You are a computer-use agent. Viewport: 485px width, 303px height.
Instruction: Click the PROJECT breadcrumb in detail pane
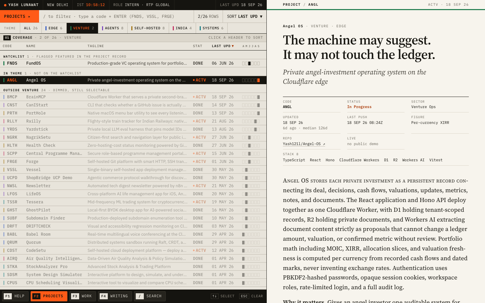(292, 5)
